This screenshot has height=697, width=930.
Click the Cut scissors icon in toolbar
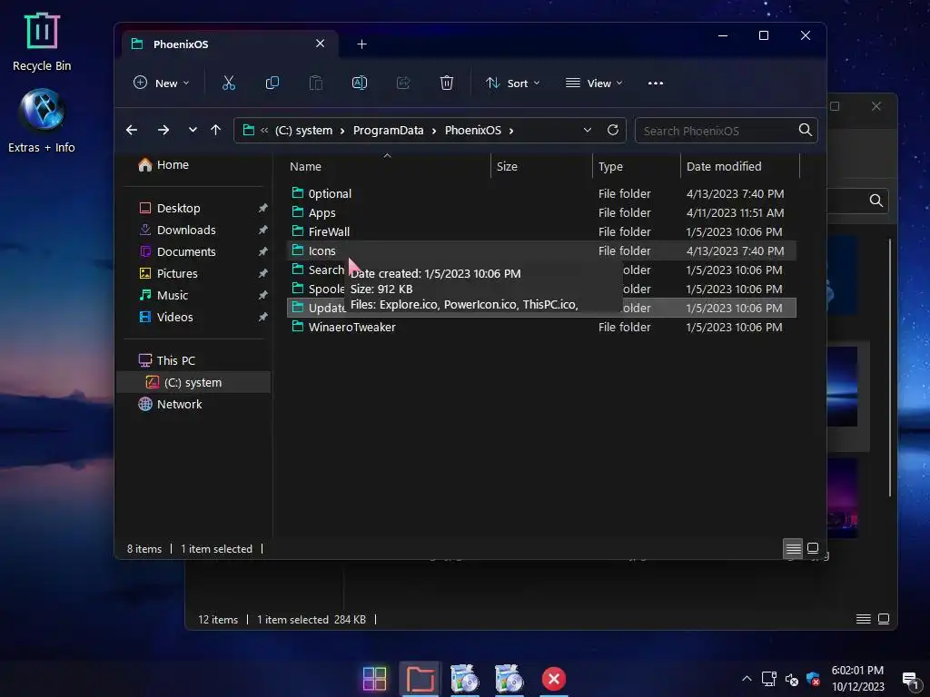click(x=228, y=83)
